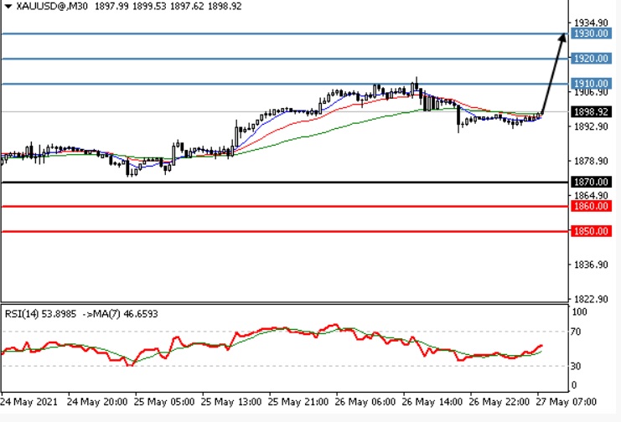Click the 26 May 06:00 time label
The height and width of the screenshot is (422, 621).
[365, 402]
